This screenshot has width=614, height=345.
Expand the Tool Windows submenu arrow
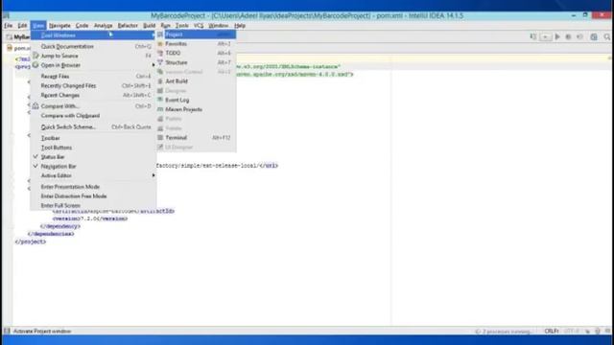pyautogui.click(x=153, y=35)
